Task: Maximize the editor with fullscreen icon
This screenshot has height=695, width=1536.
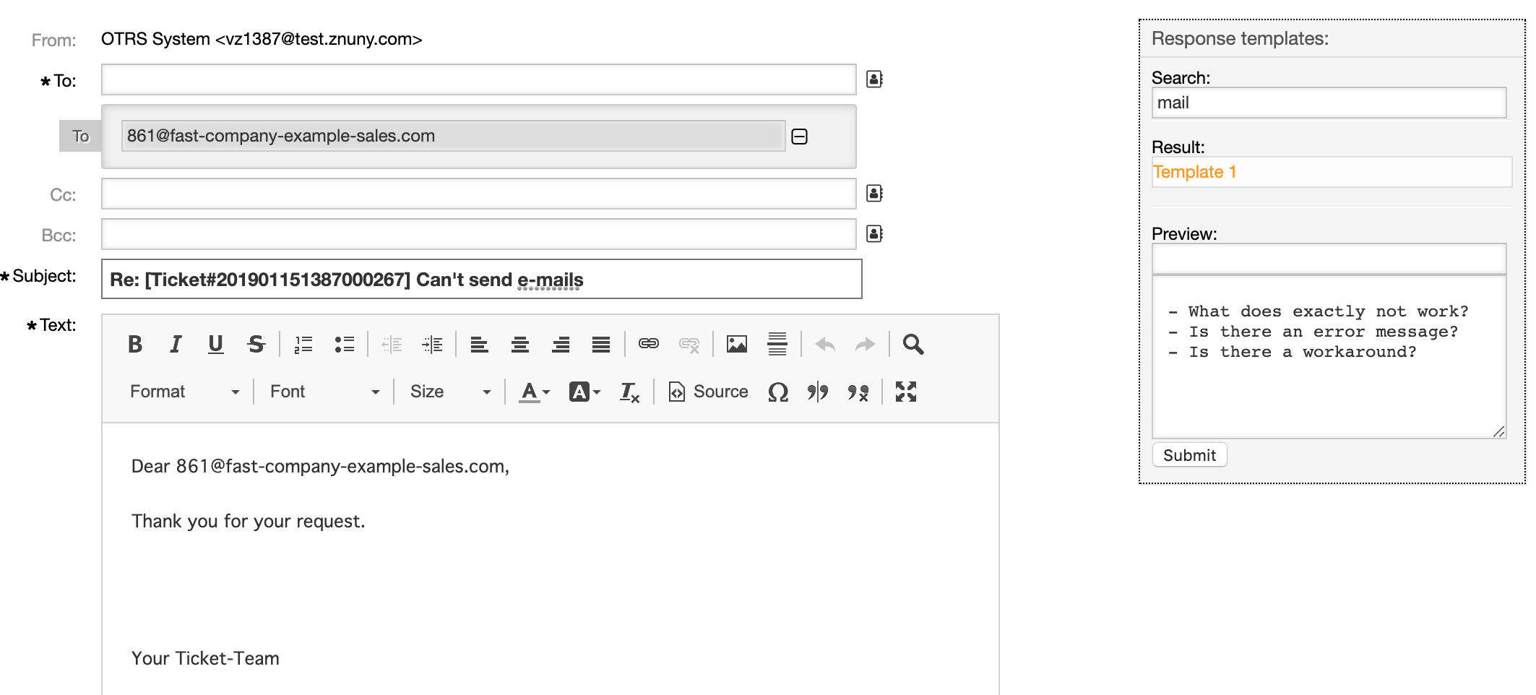Action: [905, 392]
